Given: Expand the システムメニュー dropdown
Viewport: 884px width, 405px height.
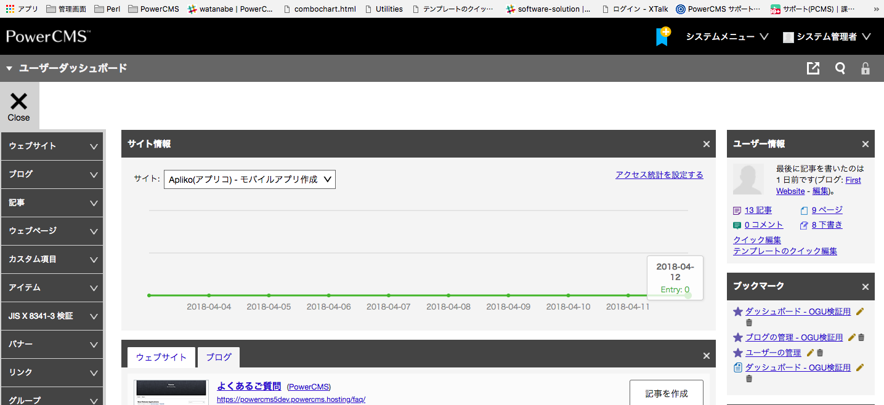Looking at the screenshot, I should click(x=727, y=37).
